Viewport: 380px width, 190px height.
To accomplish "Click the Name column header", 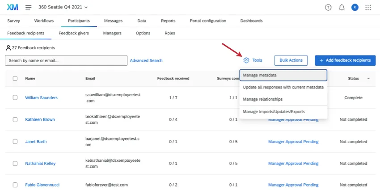I will click(x=30, y=78).
